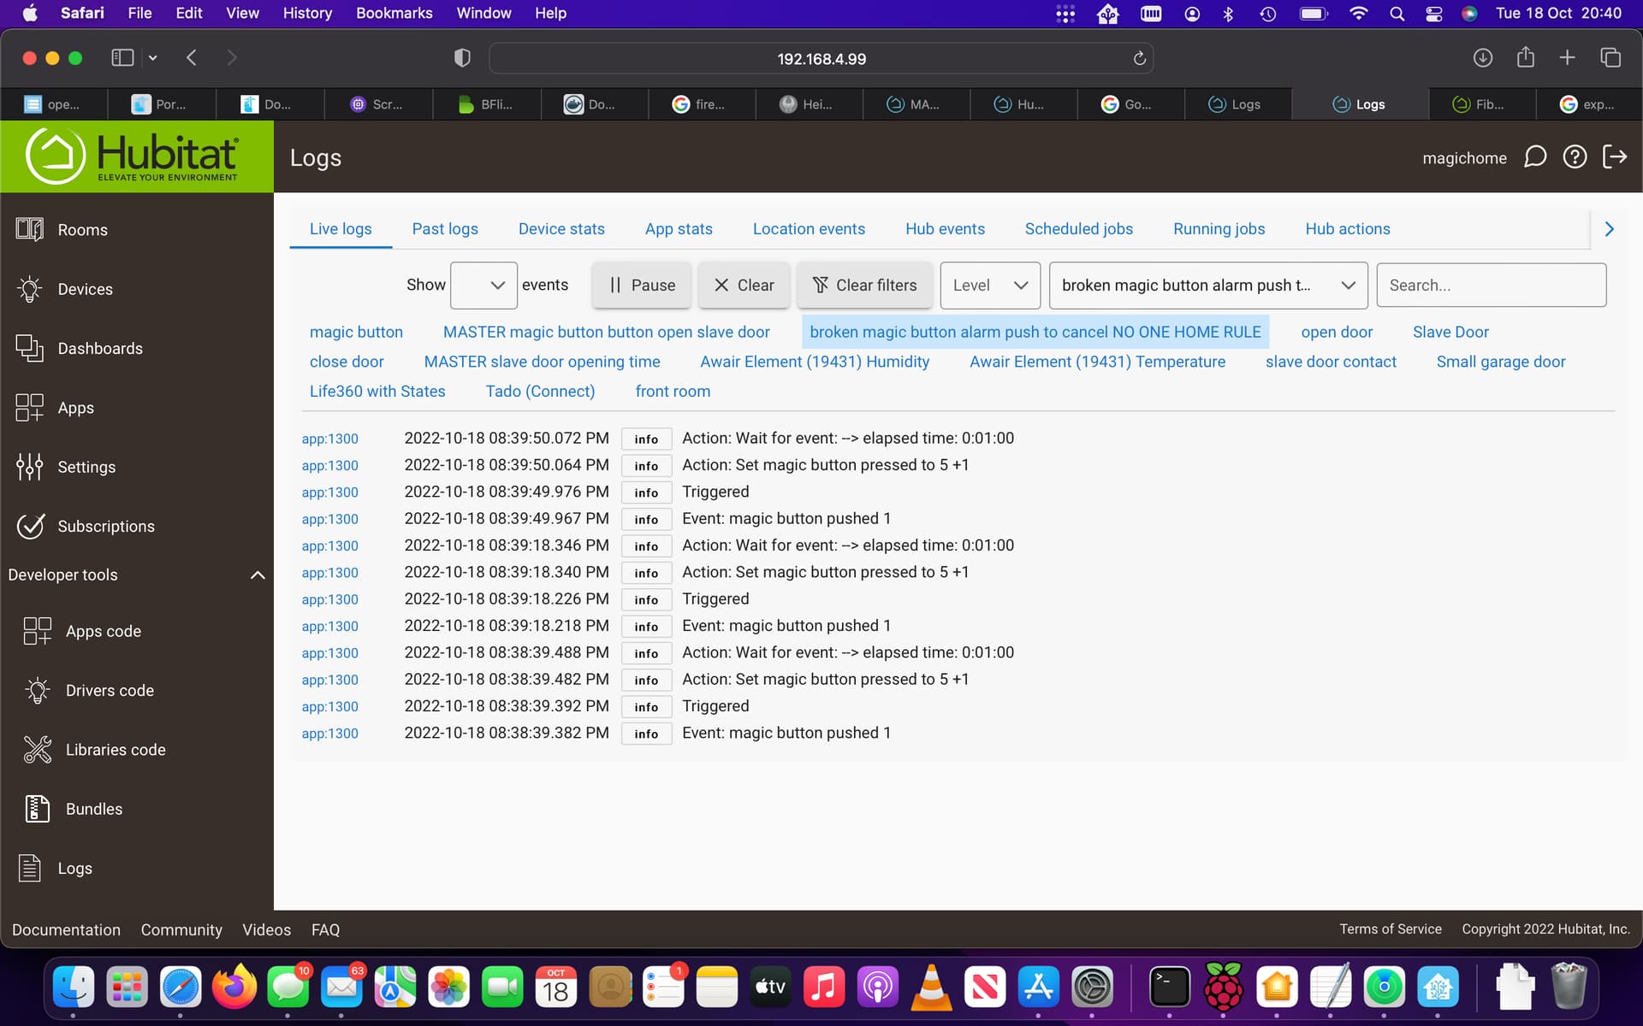This screenshot has height=1026, width=1643.
Task: Click the logout icon in header
Action: point(1615,157)
